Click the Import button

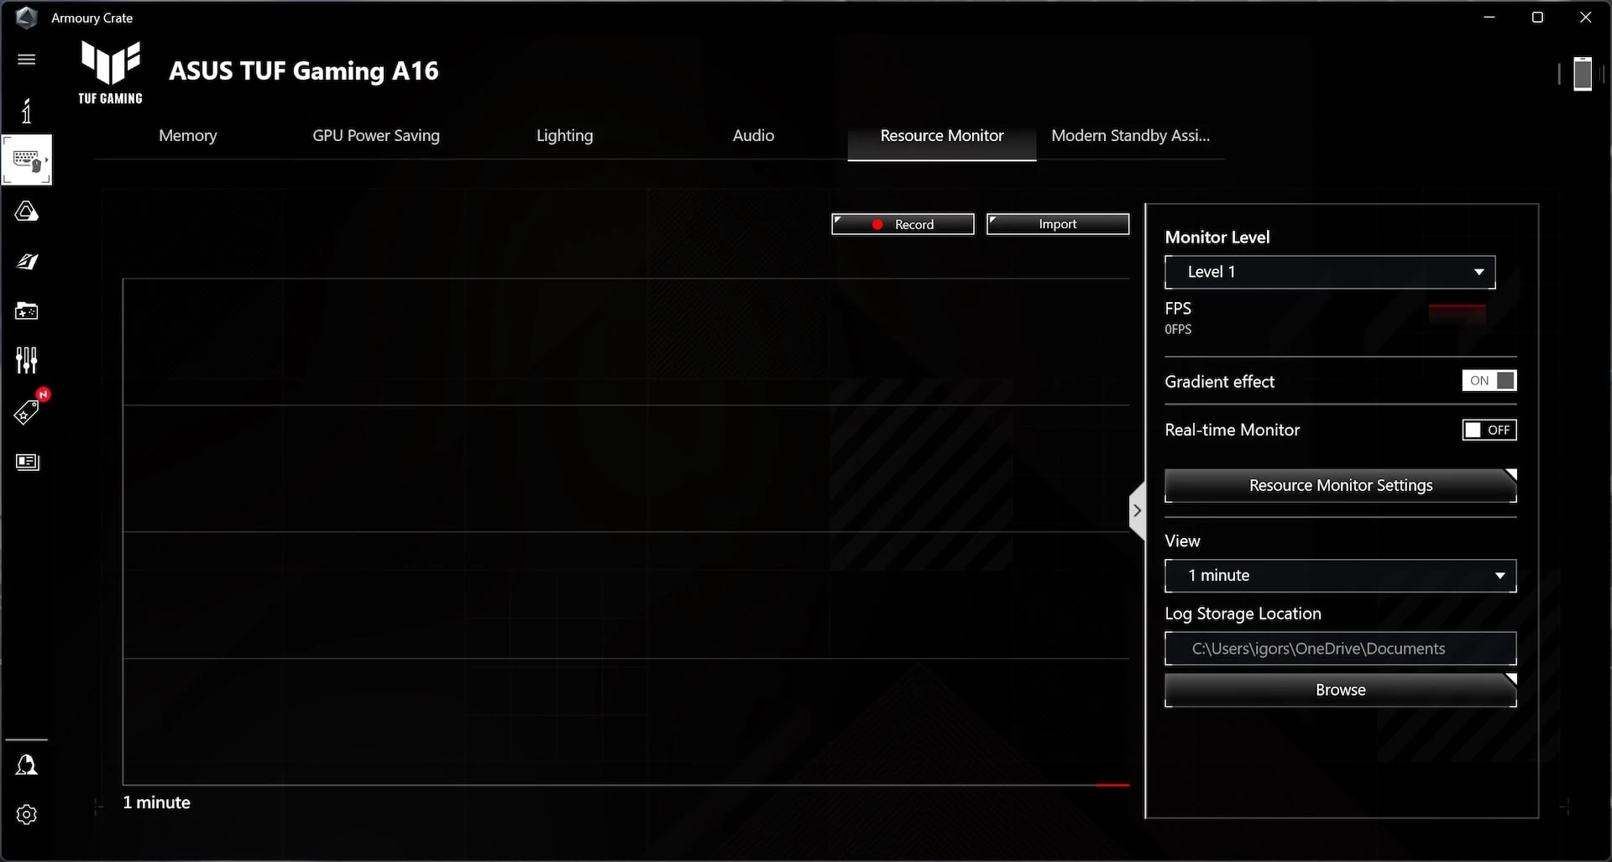point(1058,224)
